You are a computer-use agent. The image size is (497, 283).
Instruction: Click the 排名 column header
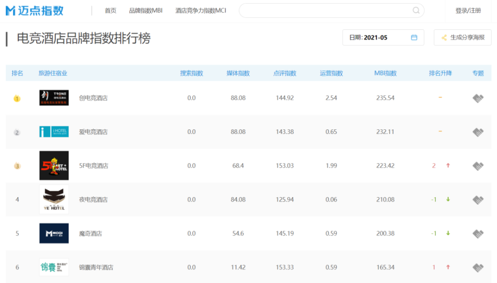point(17,73)
